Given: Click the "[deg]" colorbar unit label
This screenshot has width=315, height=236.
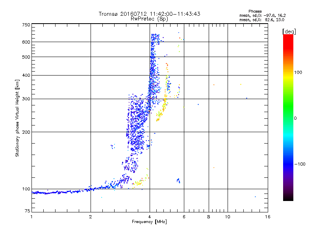Looking at the screenshot, I should pyautogui.click(x=289, y=31).
